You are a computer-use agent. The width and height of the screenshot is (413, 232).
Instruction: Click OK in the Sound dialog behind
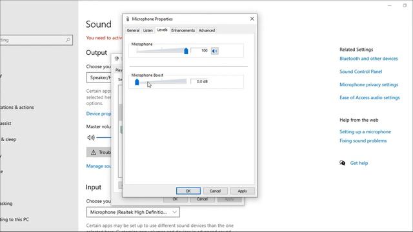coord(175,199)
